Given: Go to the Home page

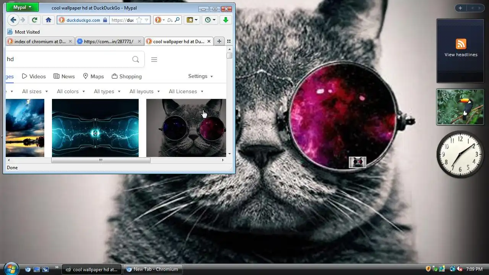Looking at the screenshot, I should (x=48, y=20).
